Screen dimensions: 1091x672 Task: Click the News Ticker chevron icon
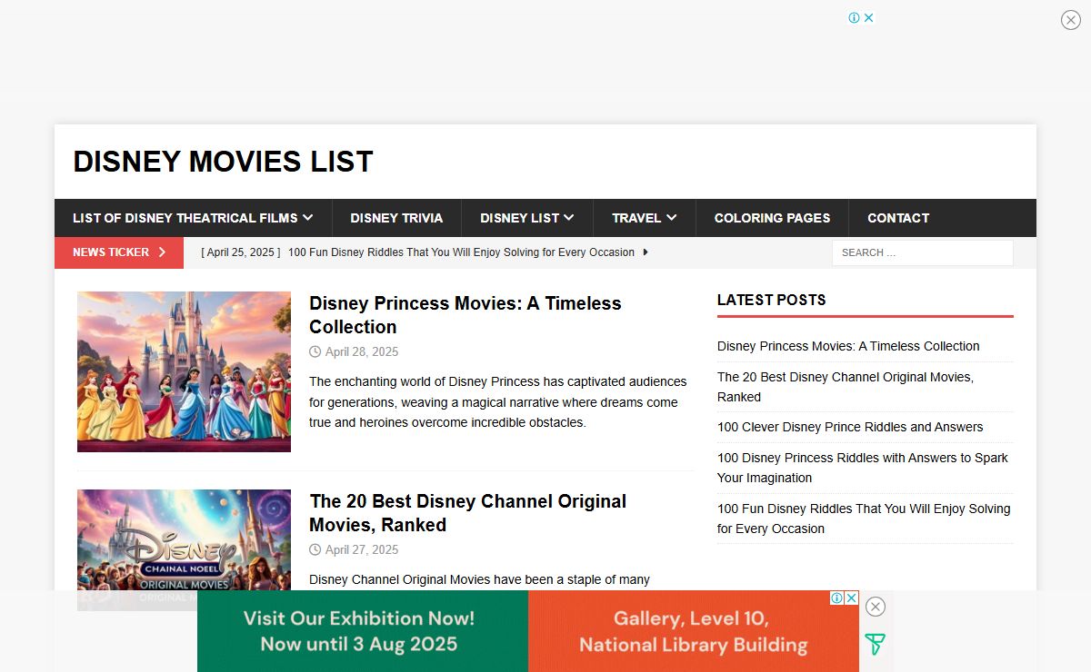(x=162, y=252)
